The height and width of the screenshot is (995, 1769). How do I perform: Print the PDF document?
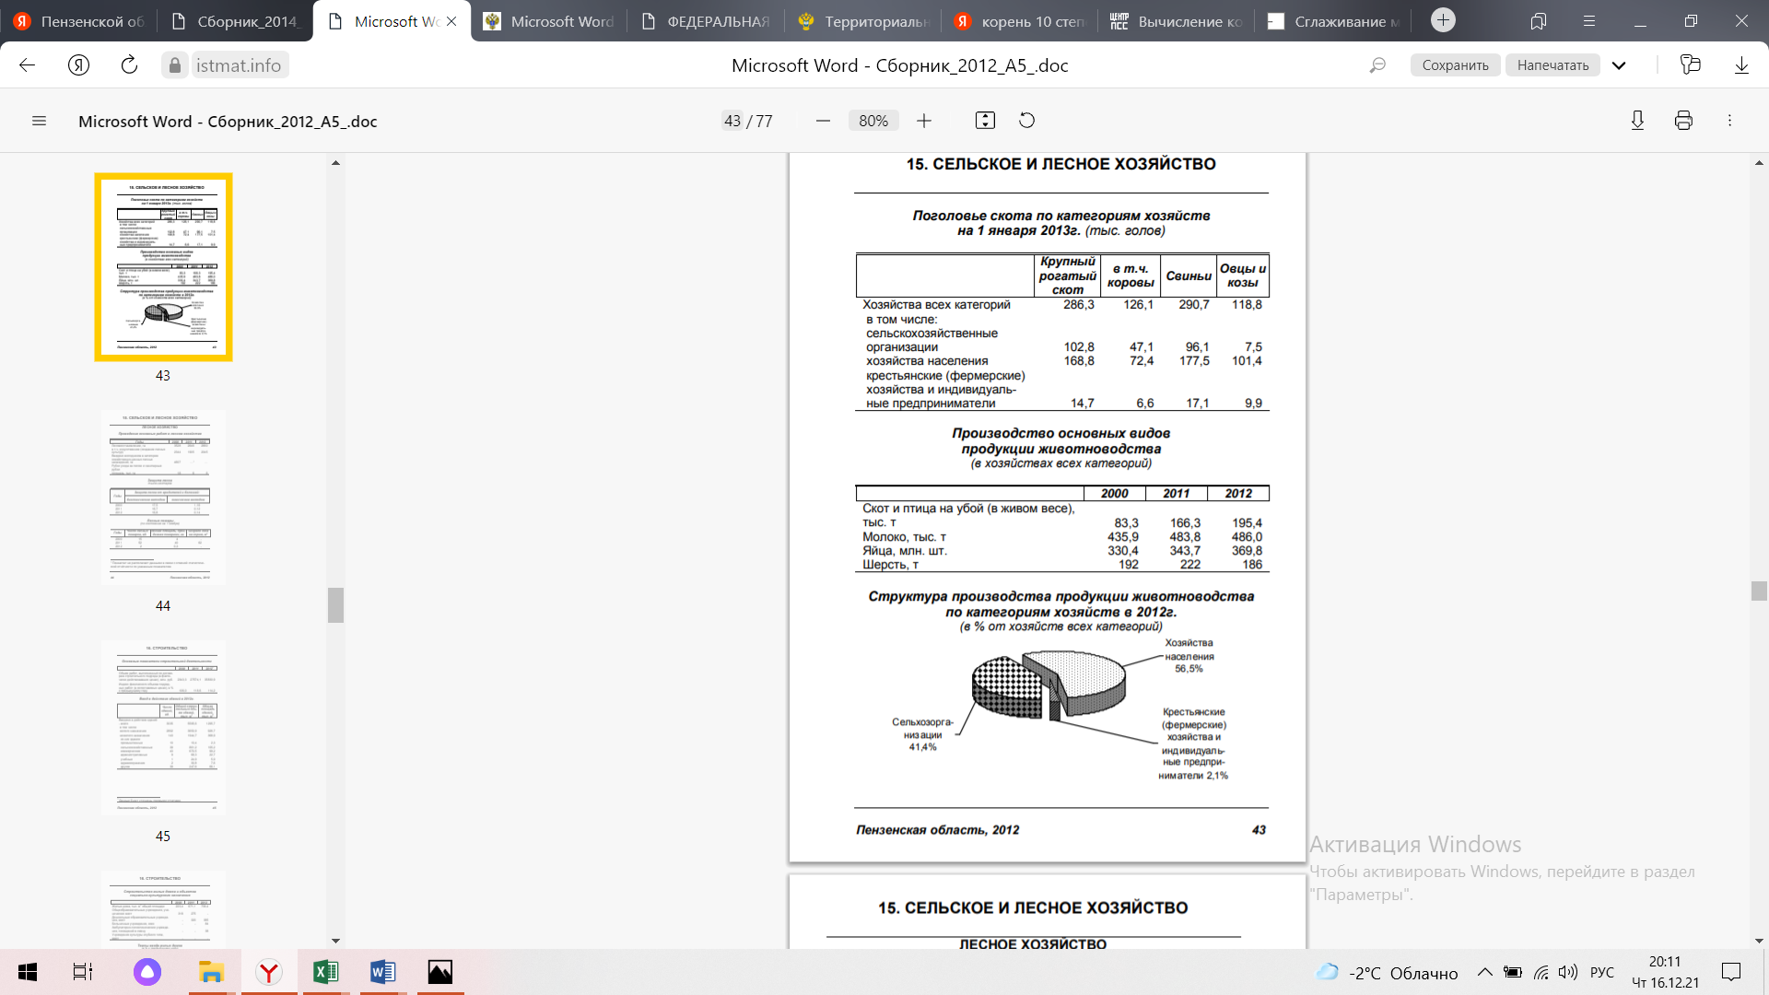[x=1683, y=121]
